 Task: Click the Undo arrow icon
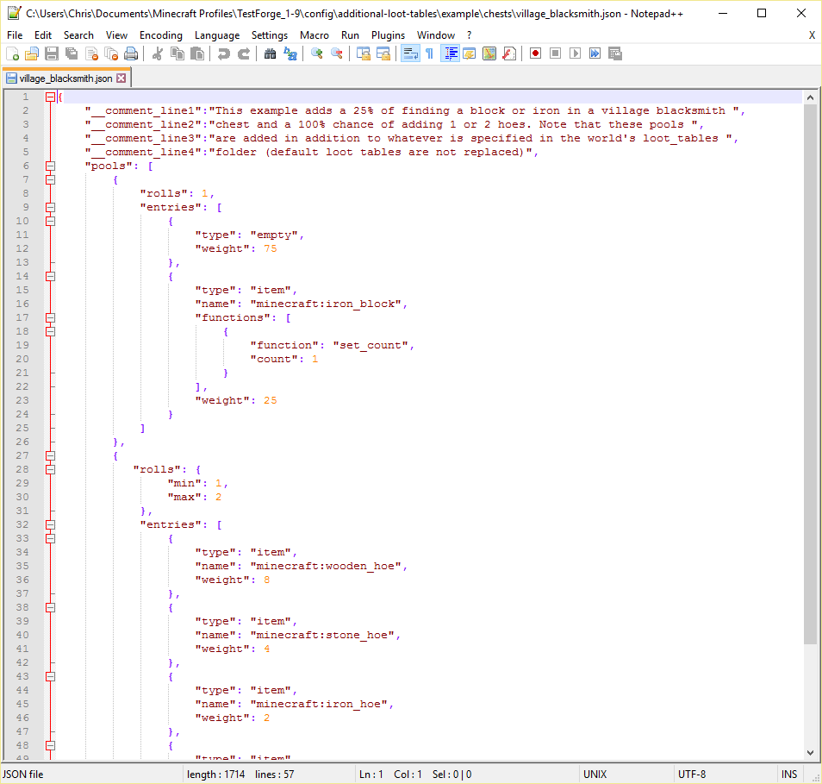point(224,53)
